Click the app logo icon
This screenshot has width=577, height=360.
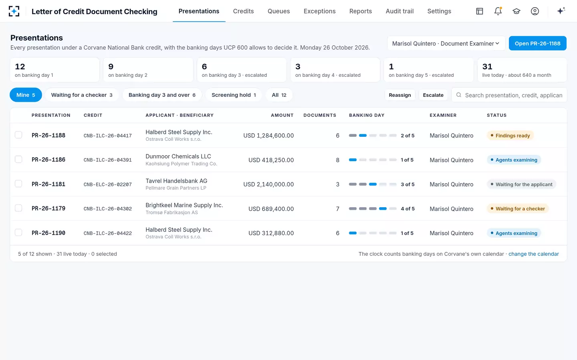click(14, 11)
